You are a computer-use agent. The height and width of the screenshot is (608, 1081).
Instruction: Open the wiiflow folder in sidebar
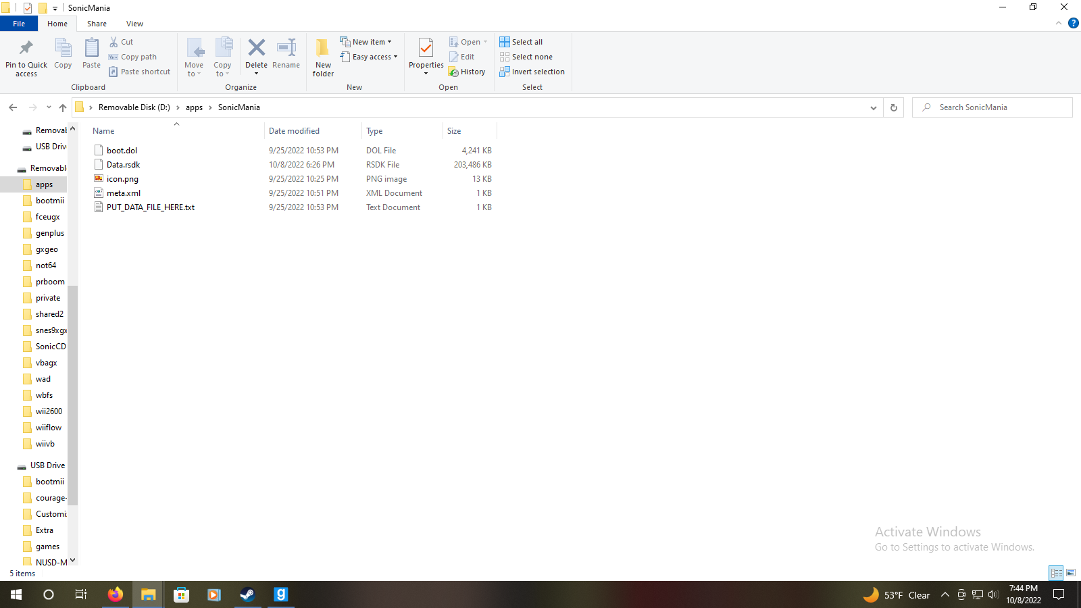point(48,428)
